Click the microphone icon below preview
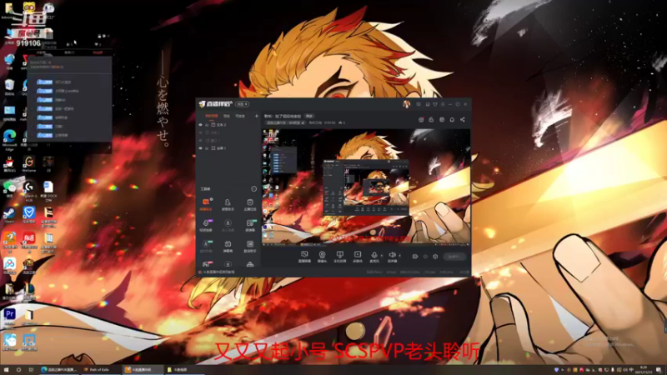667x375 pixels. point(374,256)
